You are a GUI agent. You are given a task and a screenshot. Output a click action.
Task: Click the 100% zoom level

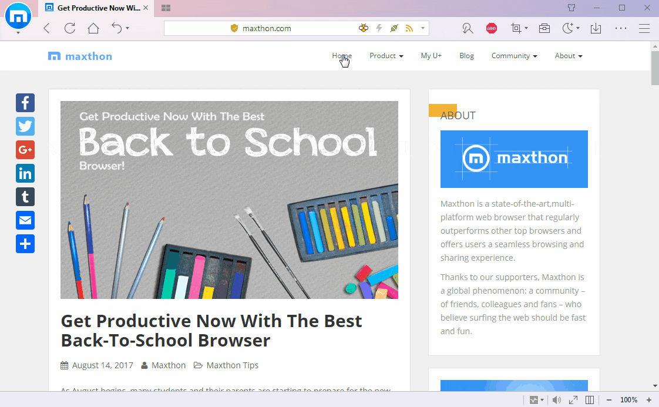[x=628, y=400]
